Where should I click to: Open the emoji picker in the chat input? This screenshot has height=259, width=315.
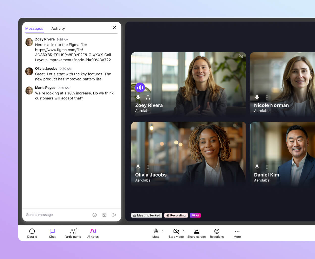94,215
